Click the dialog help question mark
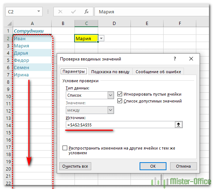Screen dimensions: 213x189 pyautogui.click(x=175, y=59)
